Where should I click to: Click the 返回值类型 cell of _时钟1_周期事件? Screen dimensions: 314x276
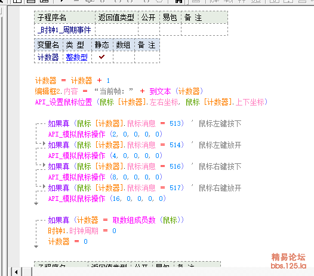(x=116, y=30)
